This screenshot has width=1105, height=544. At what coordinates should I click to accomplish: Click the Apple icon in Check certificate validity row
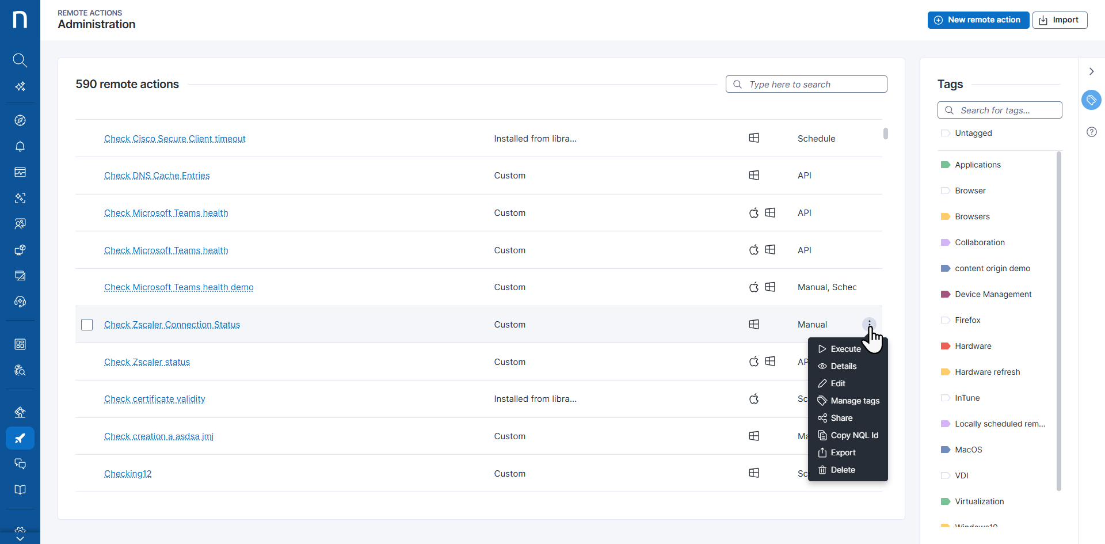(754, 398)
